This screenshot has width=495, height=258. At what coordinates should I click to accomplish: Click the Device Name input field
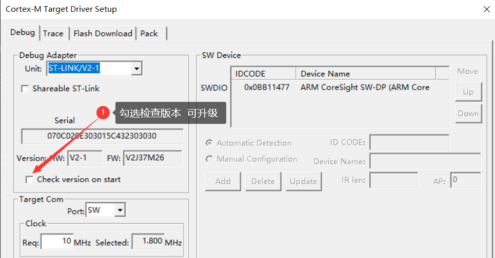coord(425,161)
